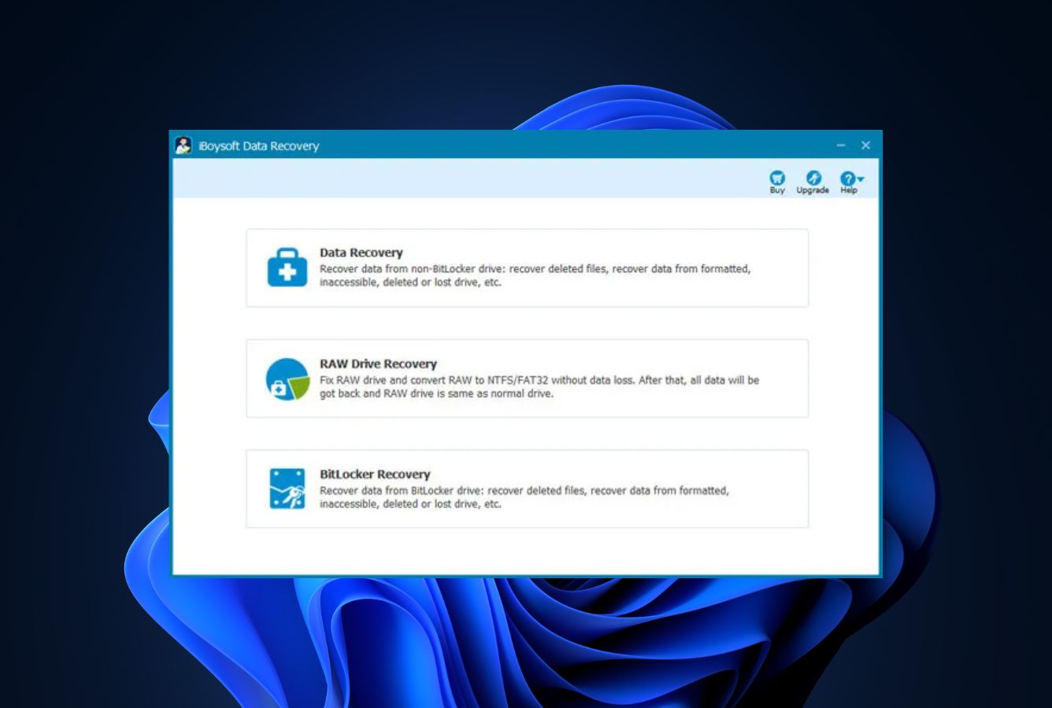Click the iBoysoft app logo in title bar
Viewport: 1052px width, 708px height.
pyautogui.click(x=183, y=146)
